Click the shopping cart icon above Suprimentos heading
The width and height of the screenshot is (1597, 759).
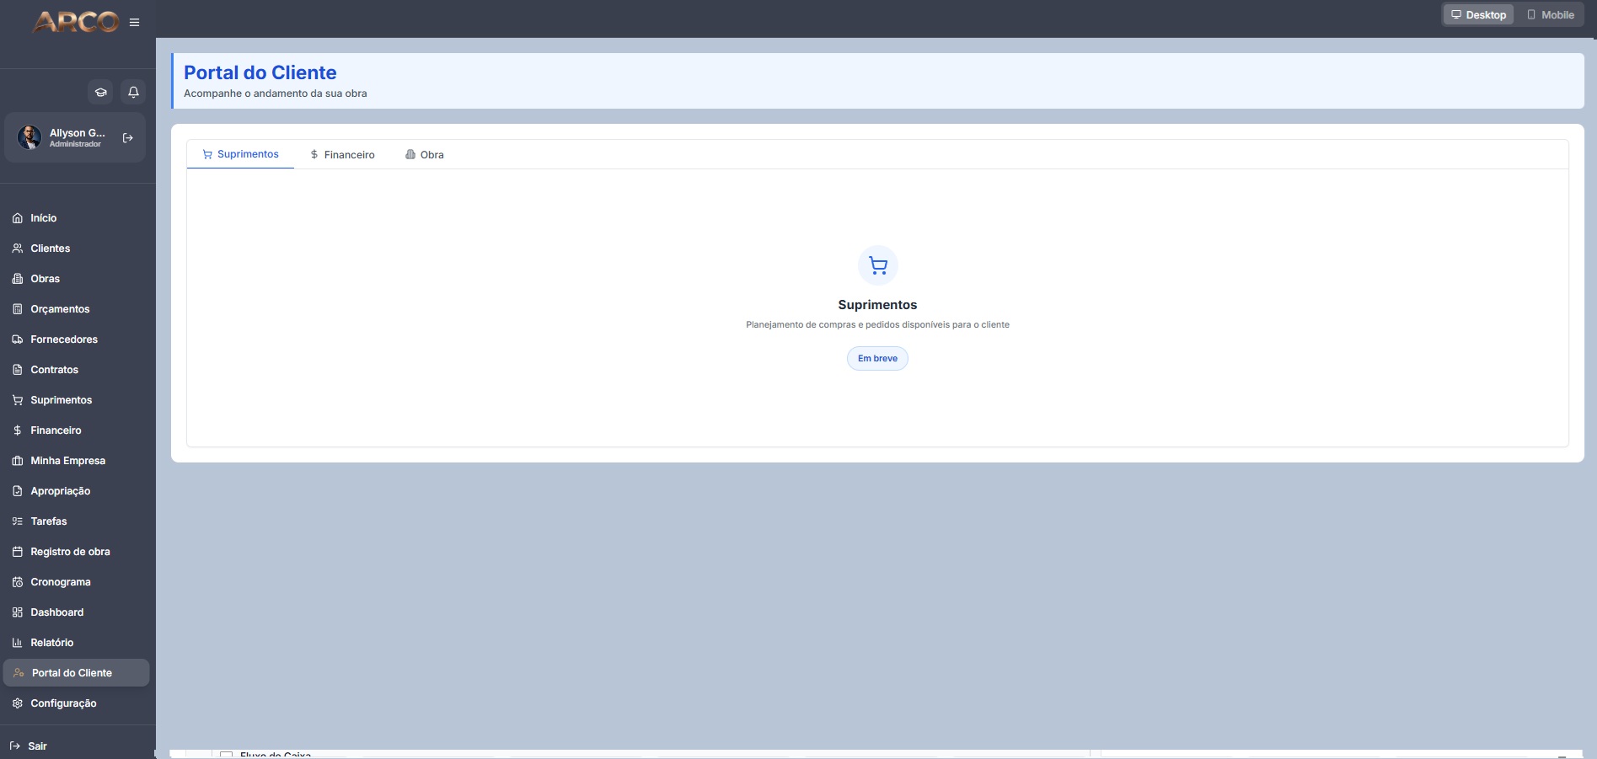pos(878,266)
